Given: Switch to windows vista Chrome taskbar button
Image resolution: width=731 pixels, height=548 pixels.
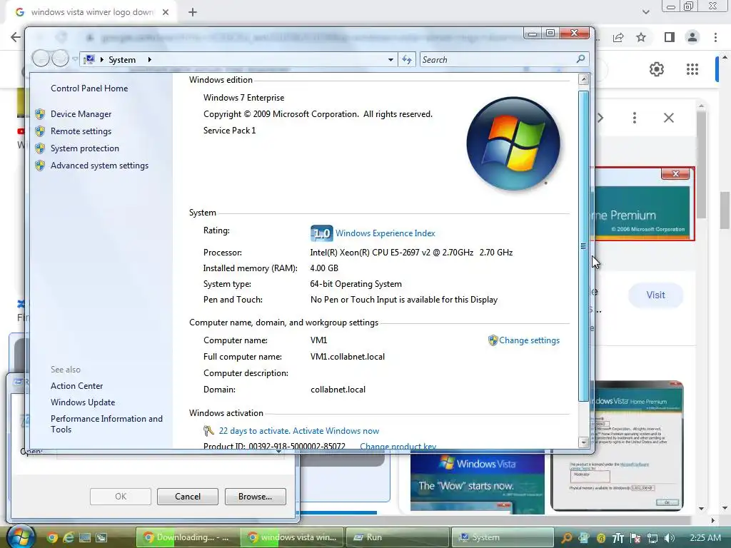Looking at the screenshot, I should coord(292,537).
